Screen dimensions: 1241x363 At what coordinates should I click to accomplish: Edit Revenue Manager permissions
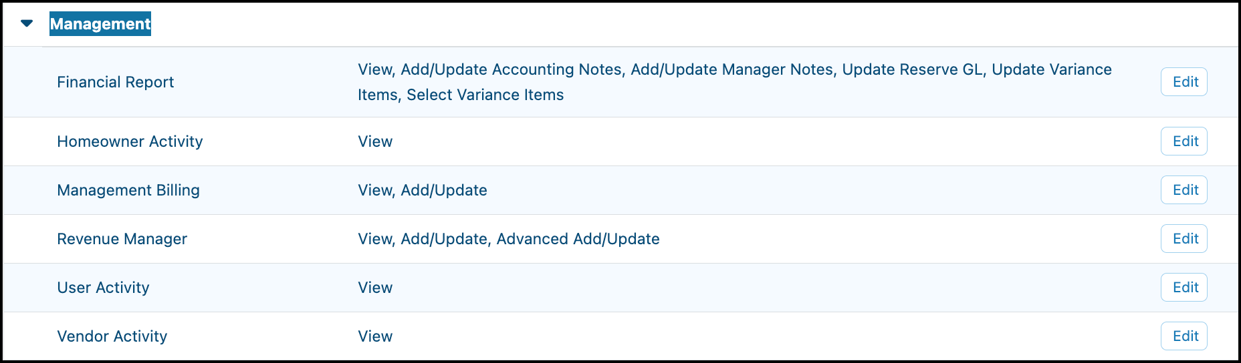[x=1184, y=239]
